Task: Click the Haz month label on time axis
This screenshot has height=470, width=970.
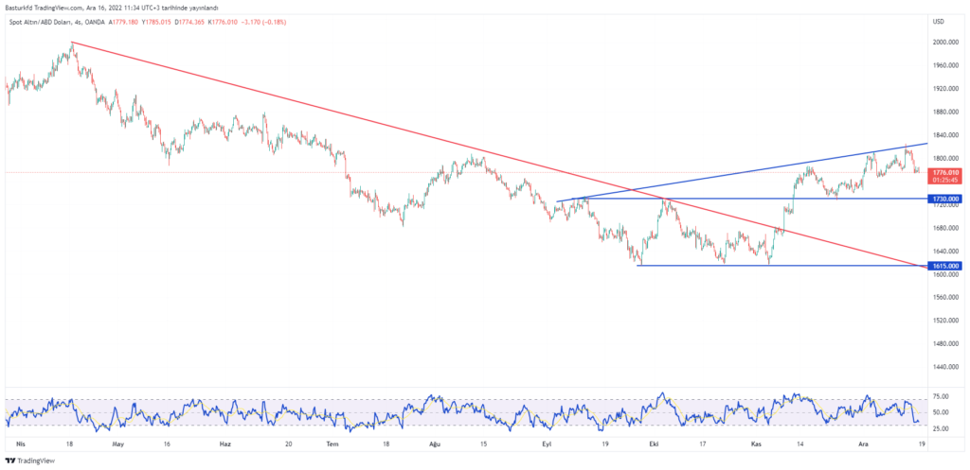Action: click(225, 444)
